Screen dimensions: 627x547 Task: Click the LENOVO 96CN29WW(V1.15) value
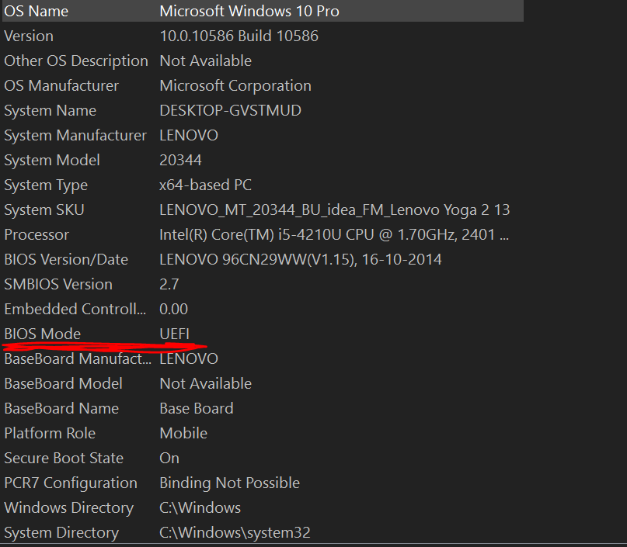[x=301, y=259]
